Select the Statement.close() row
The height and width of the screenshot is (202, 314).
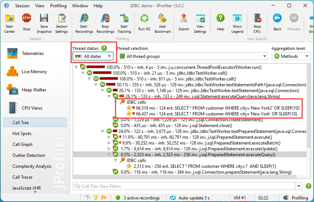tap(172, 126)
